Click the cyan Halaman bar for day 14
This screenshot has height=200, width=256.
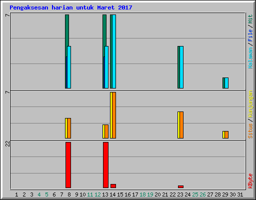pos(114,51)
